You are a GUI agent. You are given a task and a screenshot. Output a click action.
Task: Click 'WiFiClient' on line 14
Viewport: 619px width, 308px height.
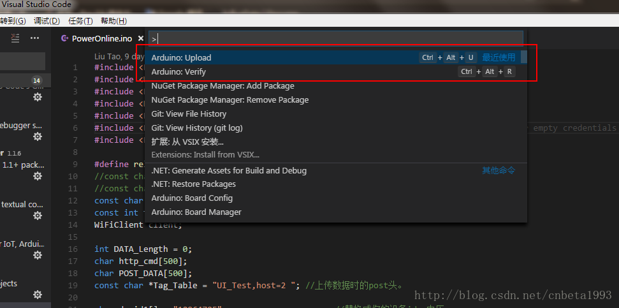click(x=119, y=224)
